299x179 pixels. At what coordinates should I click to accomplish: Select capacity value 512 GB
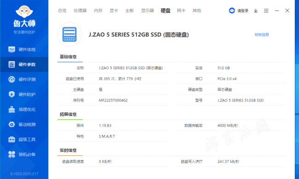pyautogui.click(x=224, y=68)
